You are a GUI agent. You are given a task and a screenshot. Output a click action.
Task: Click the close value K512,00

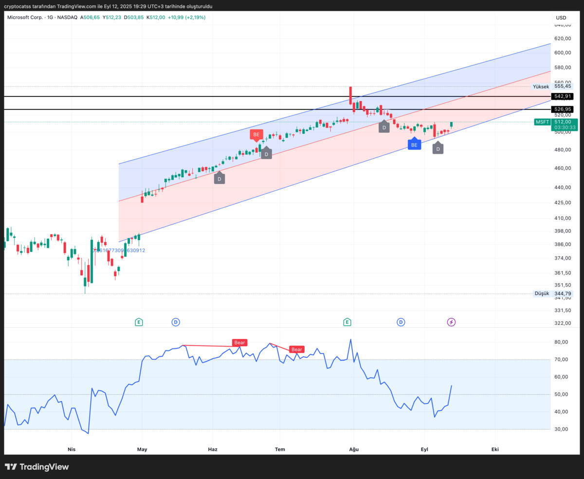click(155, 17)
